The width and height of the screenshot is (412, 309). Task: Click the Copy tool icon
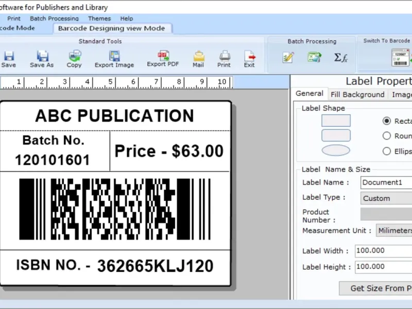(x=75, y=56)
